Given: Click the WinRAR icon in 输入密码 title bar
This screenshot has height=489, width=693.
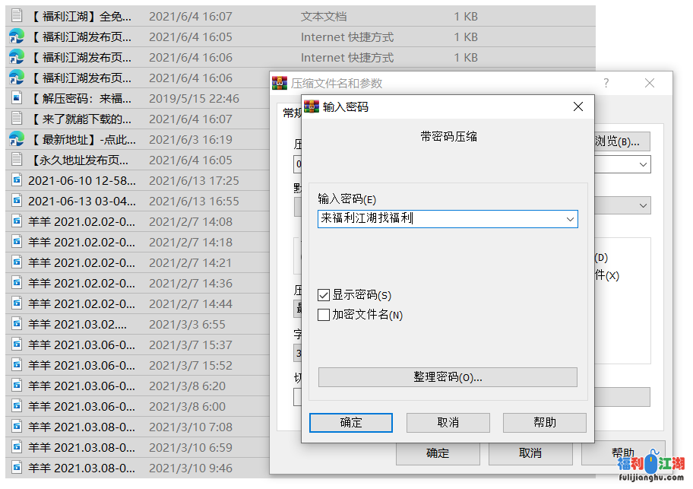Looking at the screenshot, I should point(312,107).
